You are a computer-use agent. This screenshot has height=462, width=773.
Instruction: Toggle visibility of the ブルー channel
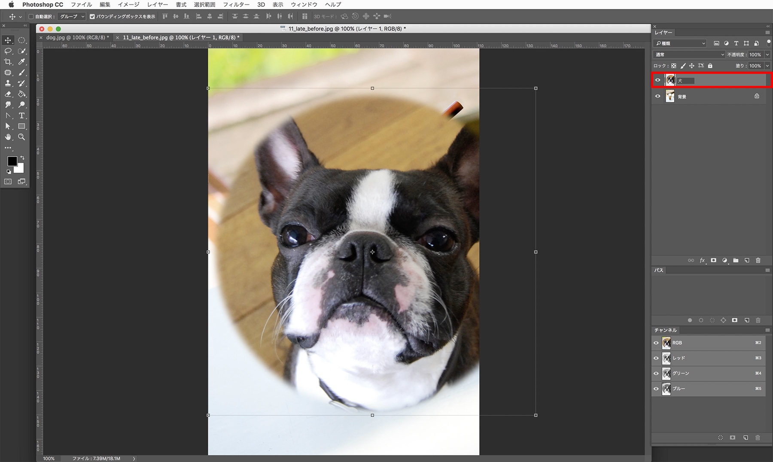(x=656, y=389)
